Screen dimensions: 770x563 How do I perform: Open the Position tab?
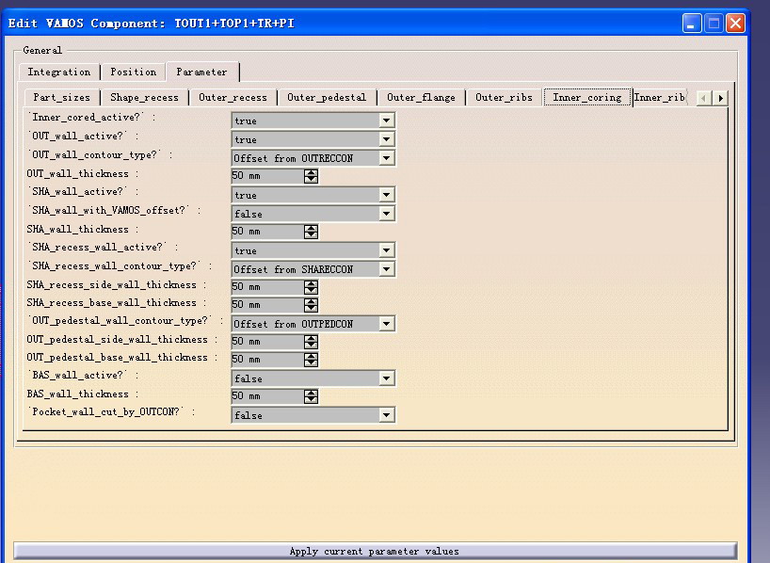point(133,72)
